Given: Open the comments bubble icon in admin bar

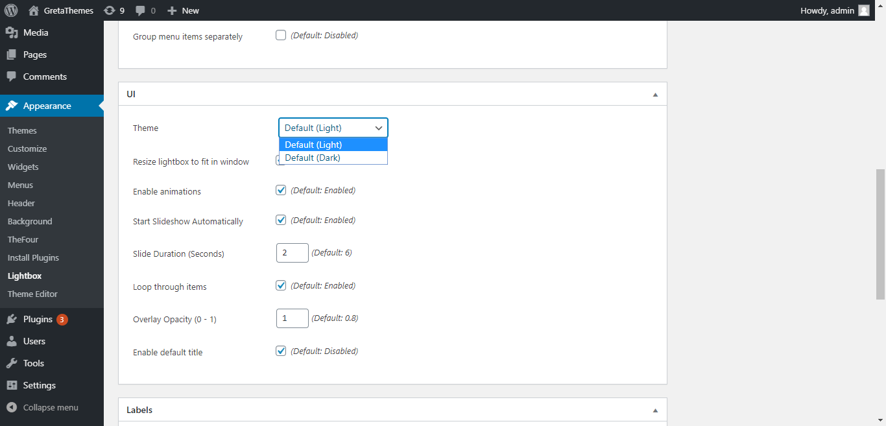Looking at the screenshot, I should (x=142, y=10).
